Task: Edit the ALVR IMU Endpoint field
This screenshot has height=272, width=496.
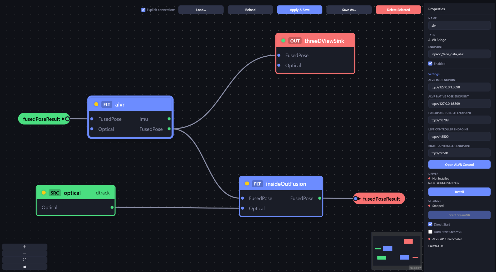Action: click(x=459, y=87)
